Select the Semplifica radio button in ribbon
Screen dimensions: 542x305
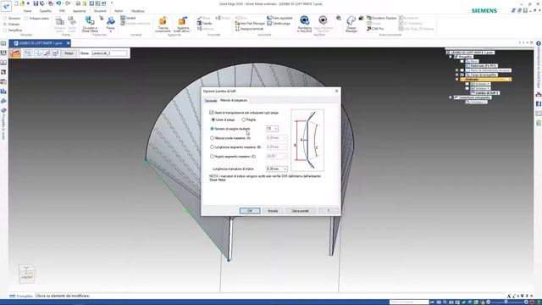click(5, 30)
